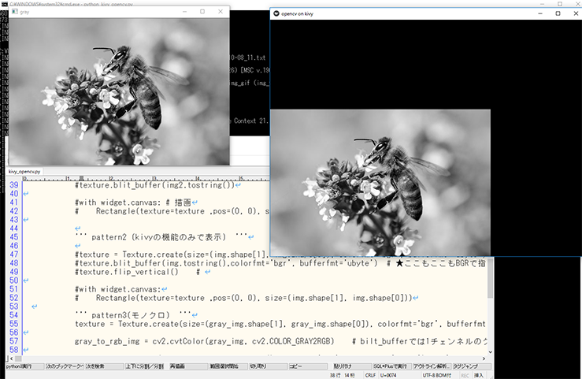This screenshot has height=379, width=582.
Task: Click the タグジャンプ button
Action: coord(472,366)
